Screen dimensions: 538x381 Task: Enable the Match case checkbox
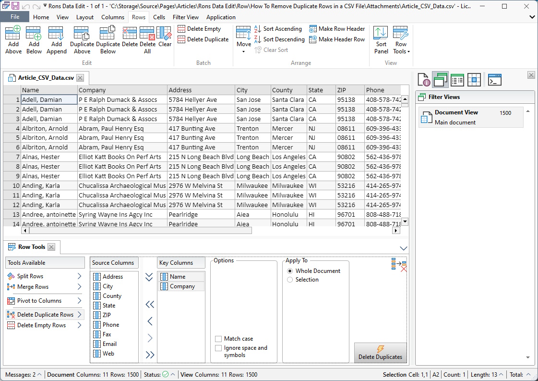[x=218, y=339]
